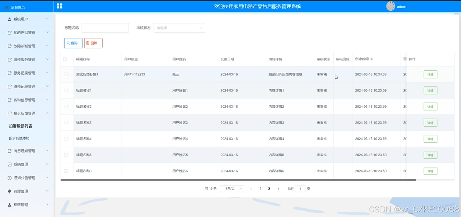Click the 内容详情5 cell

(x=276, y=155)
